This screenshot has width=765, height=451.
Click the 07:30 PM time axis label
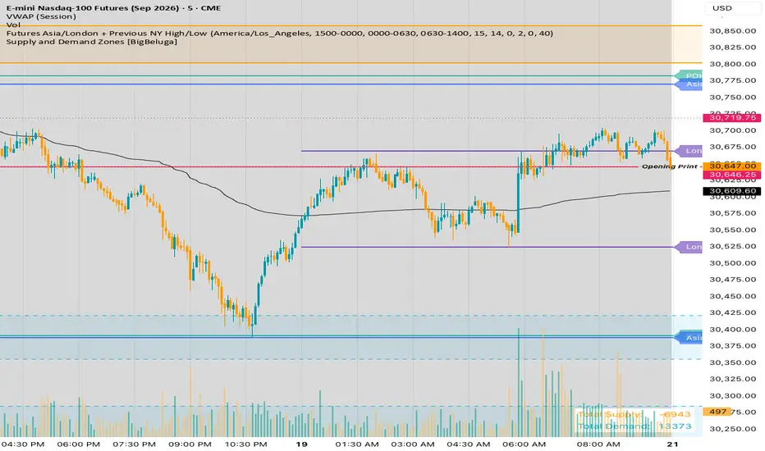(x=134, y=444)
